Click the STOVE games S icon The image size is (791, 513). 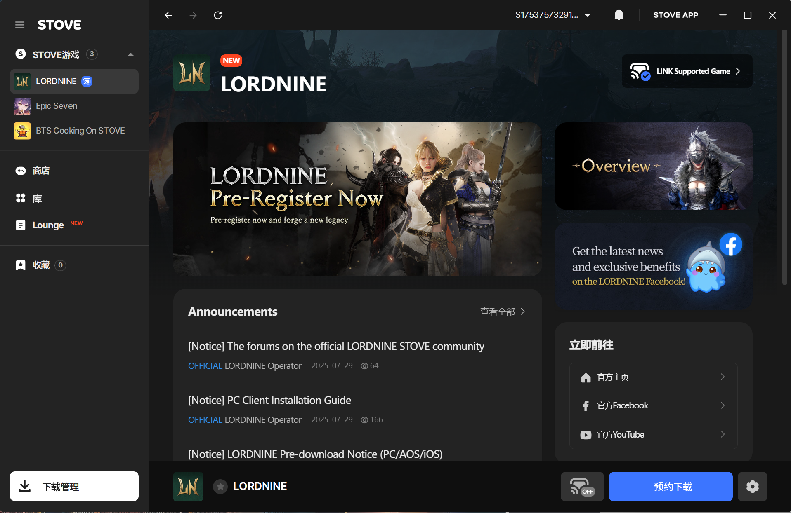tap(21, 54)
